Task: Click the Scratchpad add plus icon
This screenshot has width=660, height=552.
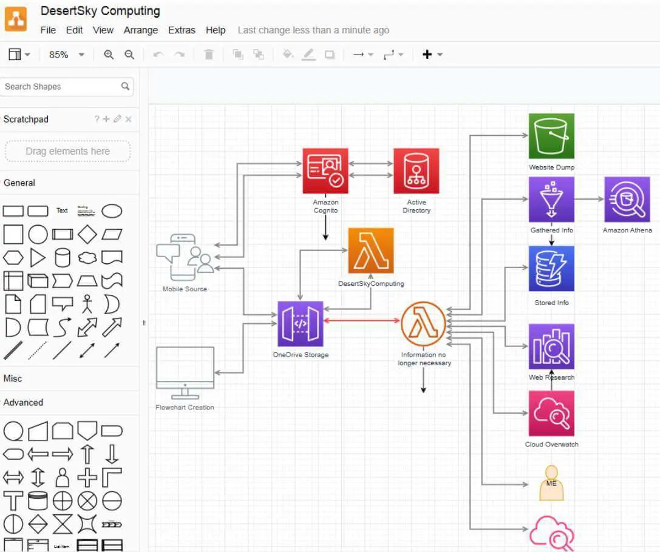Action: click(x=106, y=119)
